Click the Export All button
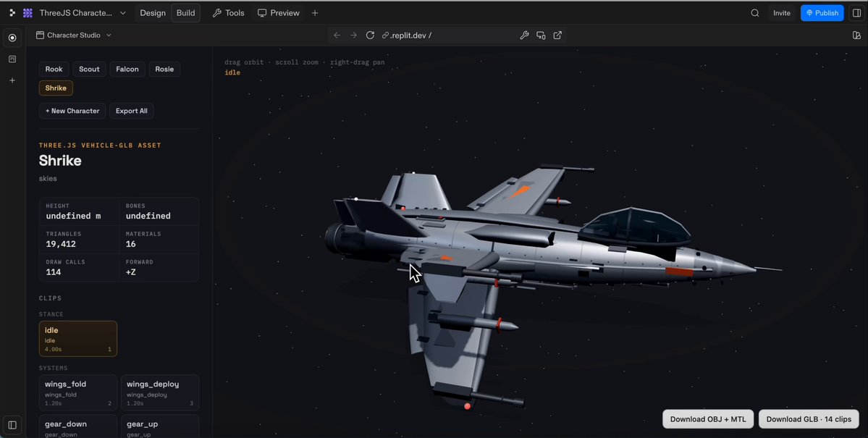 point(131,111)
